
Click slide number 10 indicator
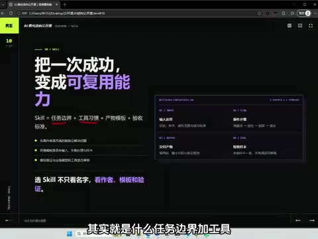tap(9, 40)
